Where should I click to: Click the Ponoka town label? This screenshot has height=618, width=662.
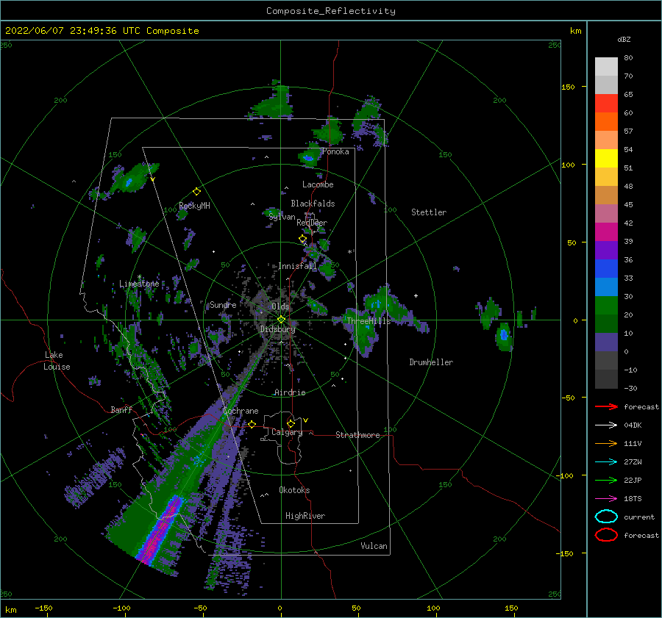pos(335,151)
